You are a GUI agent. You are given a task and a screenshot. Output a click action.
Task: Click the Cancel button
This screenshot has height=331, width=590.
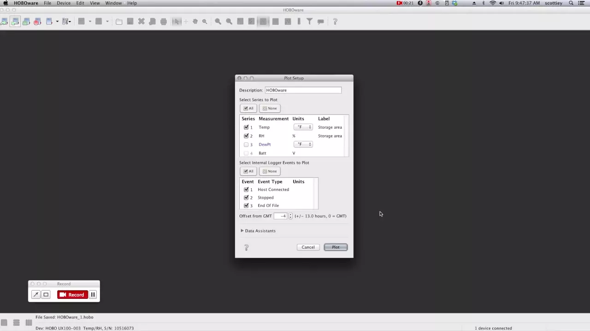coord(308,247)
